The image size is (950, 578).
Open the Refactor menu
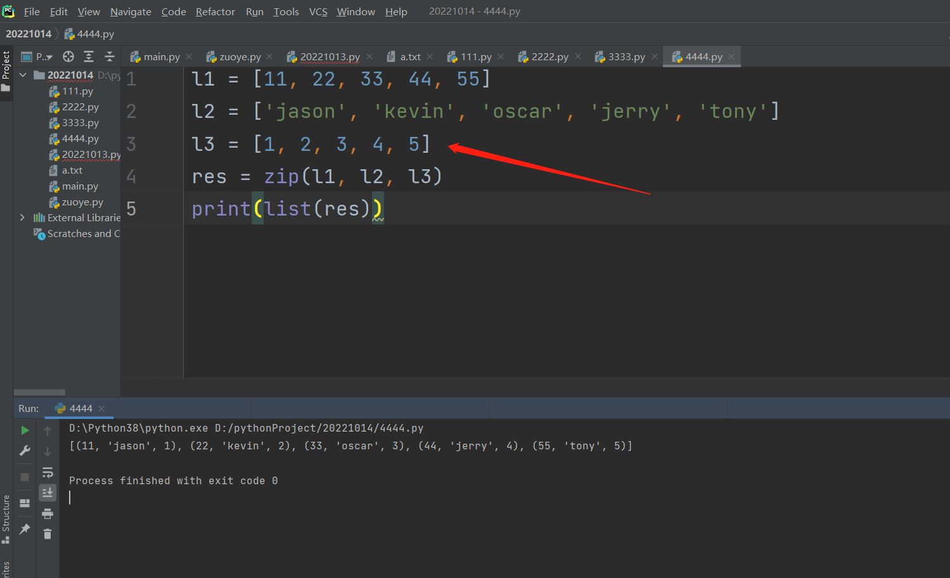(215, 11)
